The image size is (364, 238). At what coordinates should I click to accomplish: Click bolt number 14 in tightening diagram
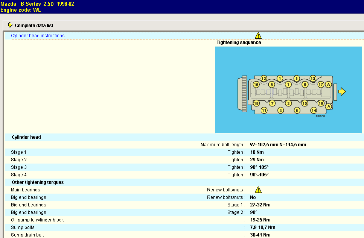coord(314,111)
